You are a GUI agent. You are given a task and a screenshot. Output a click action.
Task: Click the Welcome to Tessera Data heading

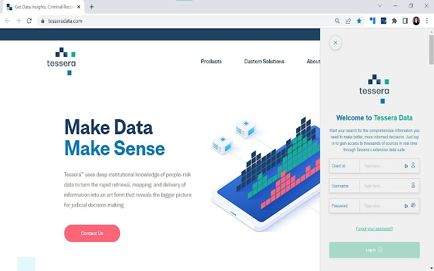click(x=374, y=118)
